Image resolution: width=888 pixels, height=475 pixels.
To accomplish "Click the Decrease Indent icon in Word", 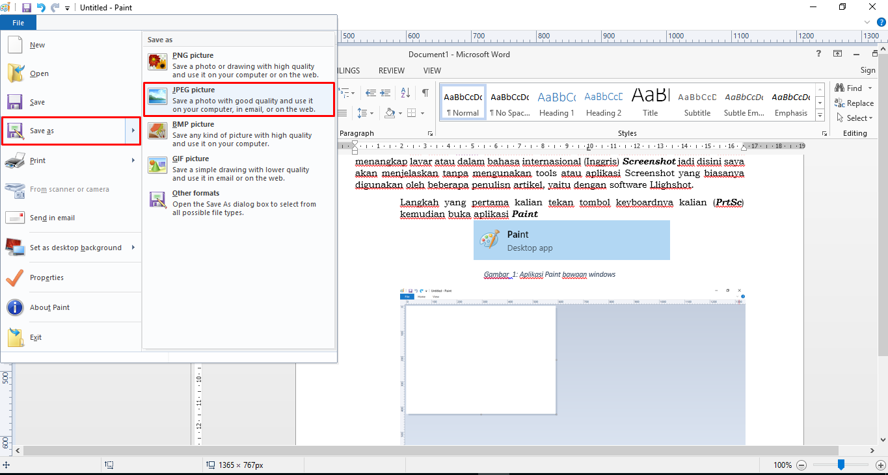I will point(370,93).
